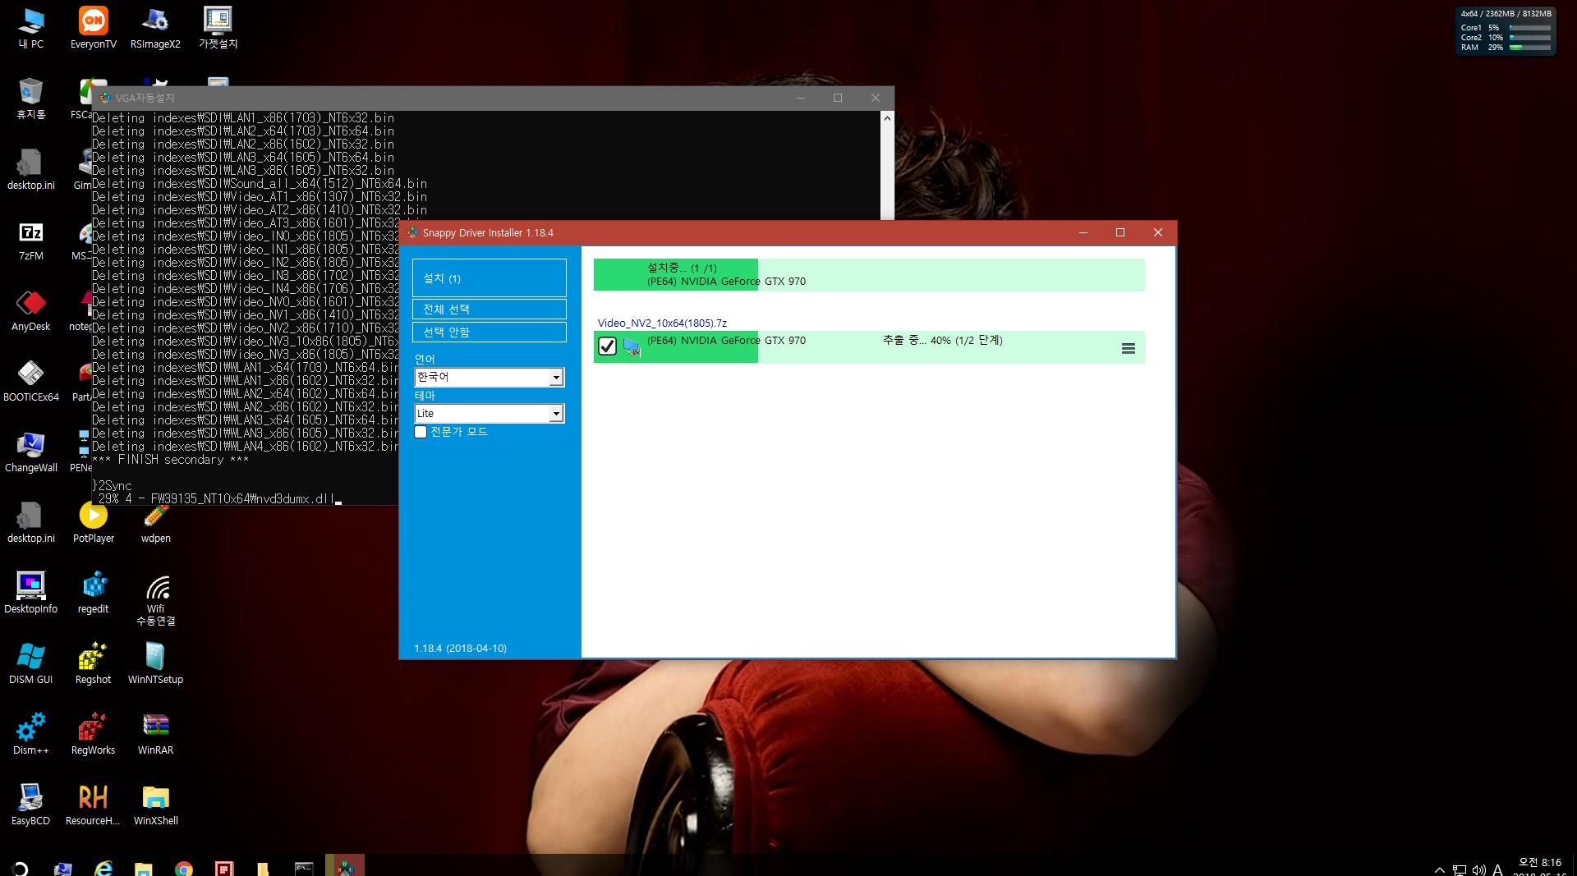1577x876 pixels.
Task: Open BOOTICEx64 desktop icon
Action: 31,381
